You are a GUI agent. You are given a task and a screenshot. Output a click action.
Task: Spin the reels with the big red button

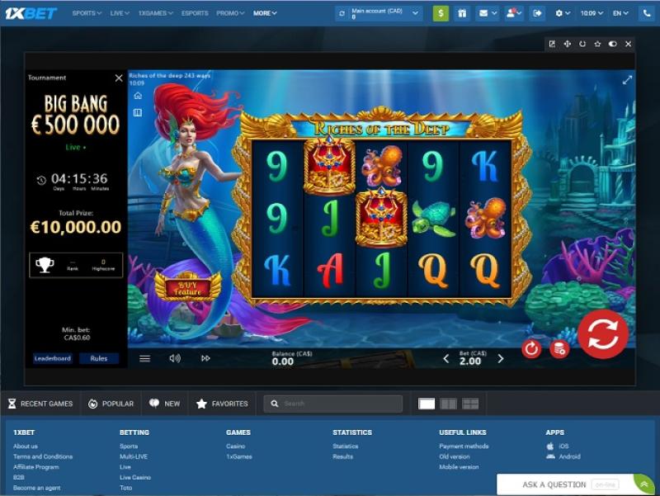click(x=603, y=335)
